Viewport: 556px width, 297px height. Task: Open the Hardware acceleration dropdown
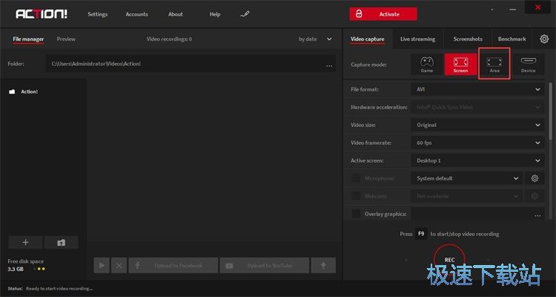pyautogui.click(x=477, y=107)
